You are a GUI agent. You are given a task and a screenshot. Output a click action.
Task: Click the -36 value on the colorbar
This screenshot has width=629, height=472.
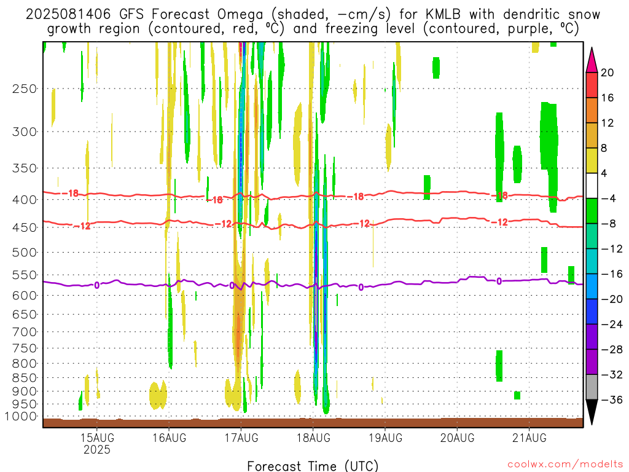[612, 399]
